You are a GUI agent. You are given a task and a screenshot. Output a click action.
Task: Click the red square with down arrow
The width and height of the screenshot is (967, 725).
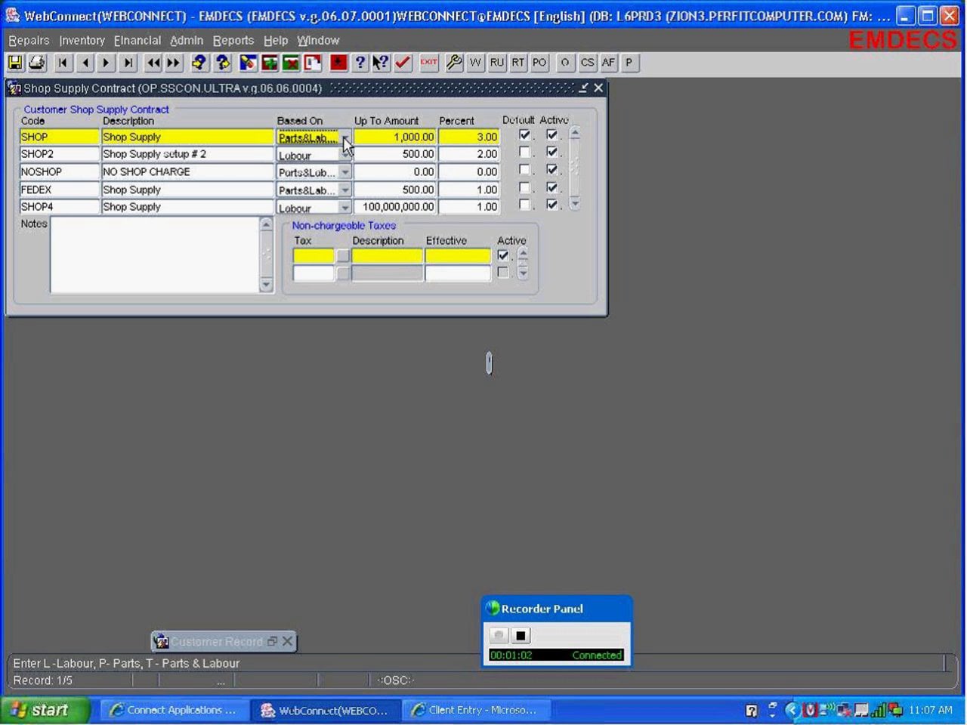click(x=338, y=63)
